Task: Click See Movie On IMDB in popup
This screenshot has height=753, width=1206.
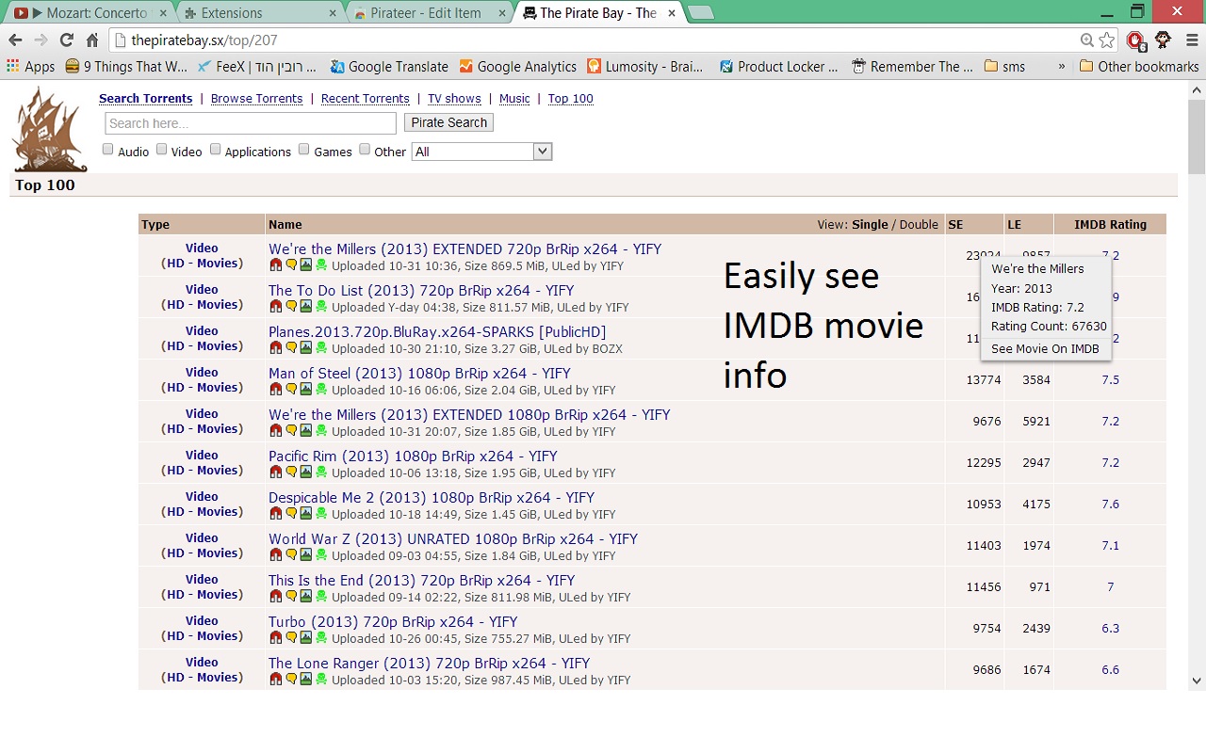Action: (1045, 348)
